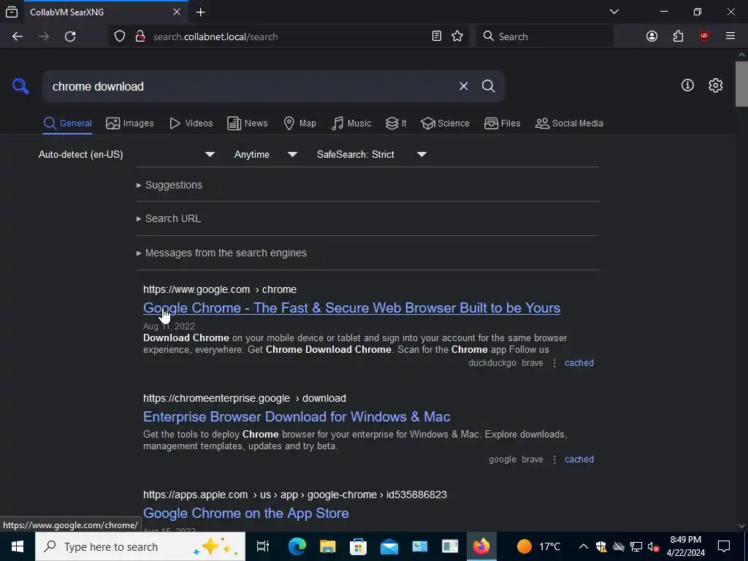Viewport: 748px width, 561px height.
Task: Open the Firefox account icon
Action: [x=652, y=37]
